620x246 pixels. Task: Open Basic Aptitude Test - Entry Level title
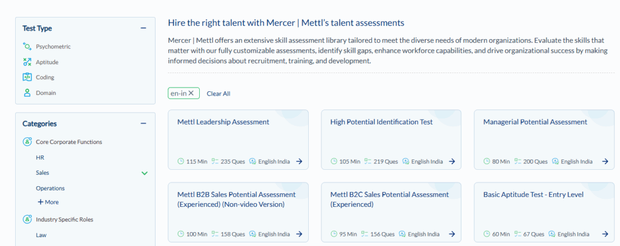point(533,195)
